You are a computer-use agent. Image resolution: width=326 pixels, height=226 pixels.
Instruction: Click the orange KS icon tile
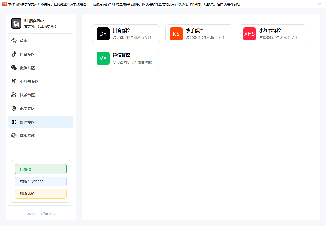tap(176, 34)
